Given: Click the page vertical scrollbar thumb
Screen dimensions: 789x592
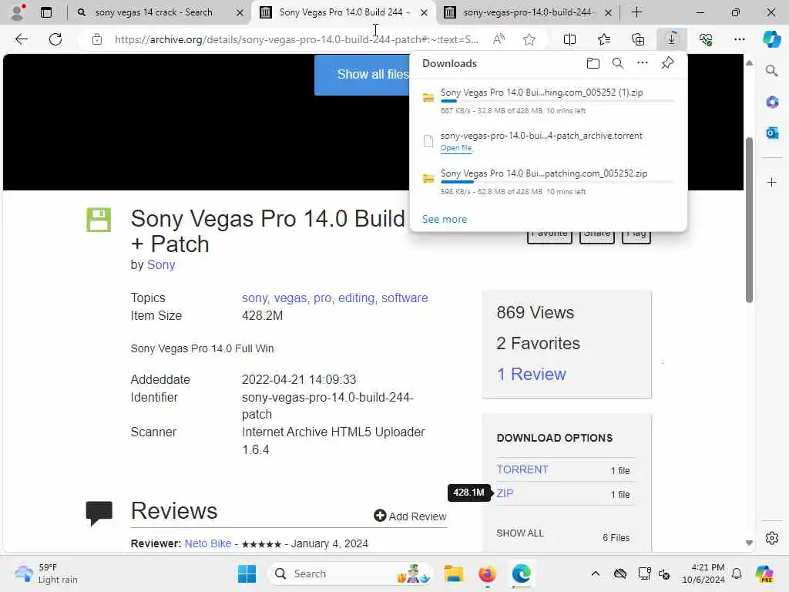Looking at the screenshot, I should [x=749, y=220].
